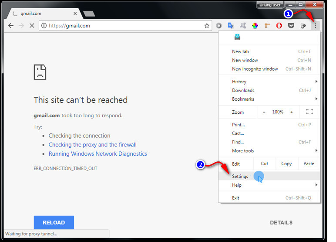
Task: Click 'Checking the connection' bullet text
Action: (x=79, y=136)
